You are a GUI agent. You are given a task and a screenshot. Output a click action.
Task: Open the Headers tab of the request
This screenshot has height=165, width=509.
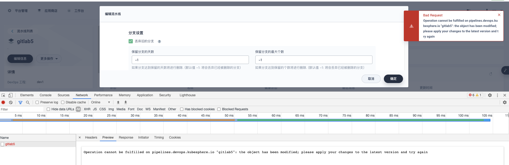91,137
